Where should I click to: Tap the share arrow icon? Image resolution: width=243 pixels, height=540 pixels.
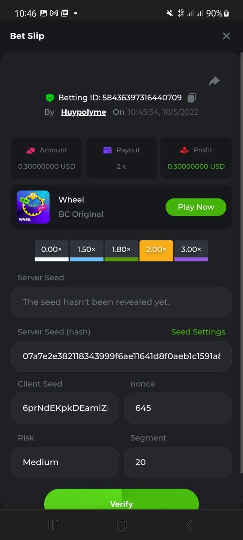(214, 81)
